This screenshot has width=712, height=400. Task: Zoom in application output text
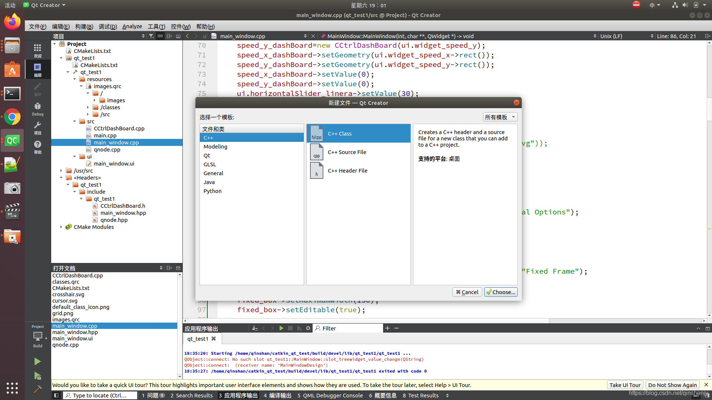388,328
